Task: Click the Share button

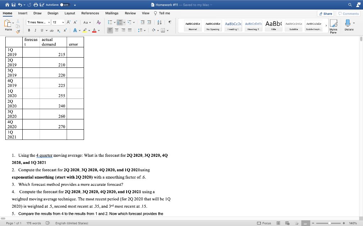Action: pos(326,13)
